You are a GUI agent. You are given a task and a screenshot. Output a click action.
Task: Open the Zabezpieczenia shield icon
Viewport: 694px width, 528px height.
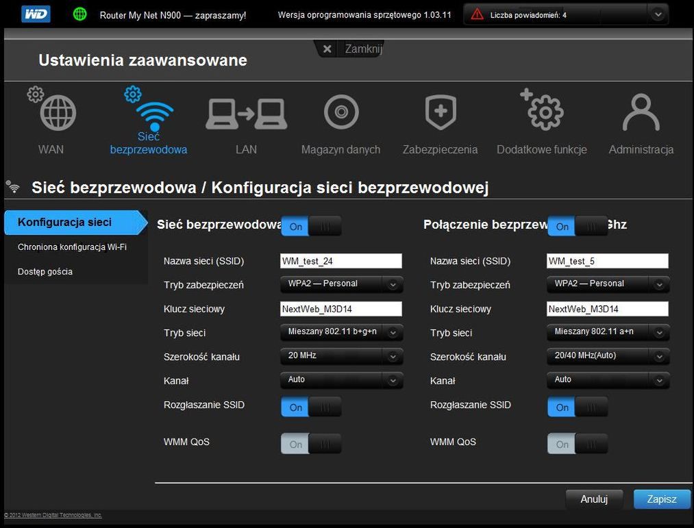pos(441,112)
